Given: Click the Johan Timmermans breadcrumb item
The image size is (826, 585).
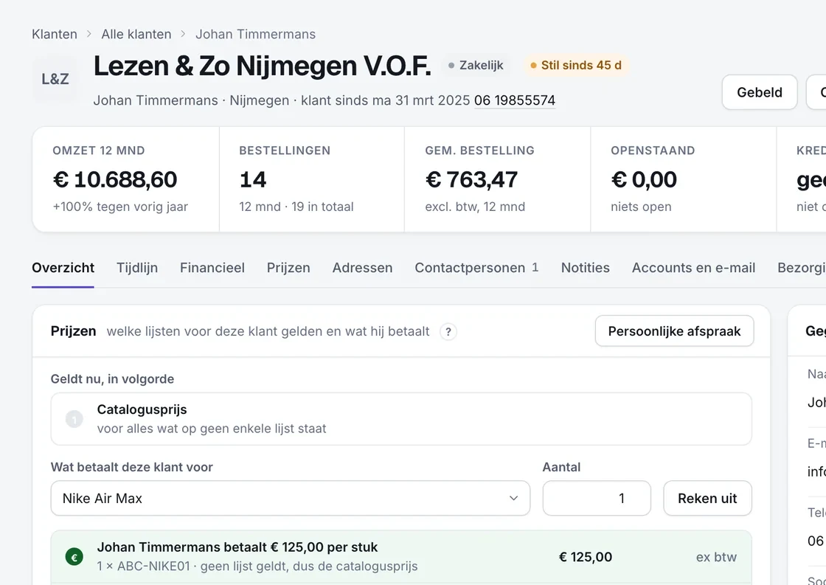Looking at the screenshot, I should [x=255, y=34].
